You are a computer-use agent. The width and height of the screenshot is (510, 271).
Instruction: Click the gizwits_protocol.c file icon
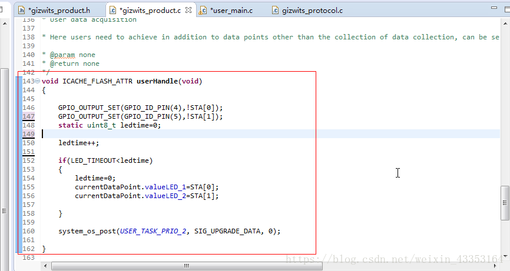click(x=275, y=11)
